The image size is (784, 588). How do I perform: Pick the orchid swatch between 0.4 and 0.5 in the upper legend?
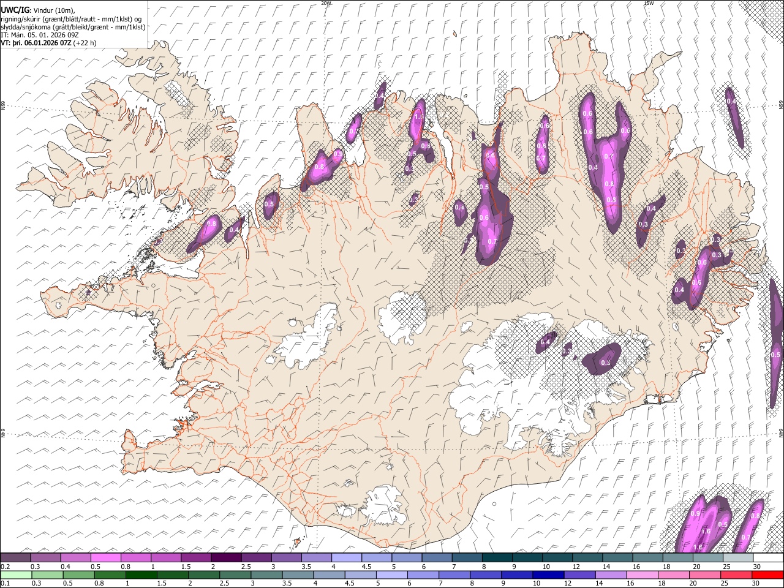(76, 557)
